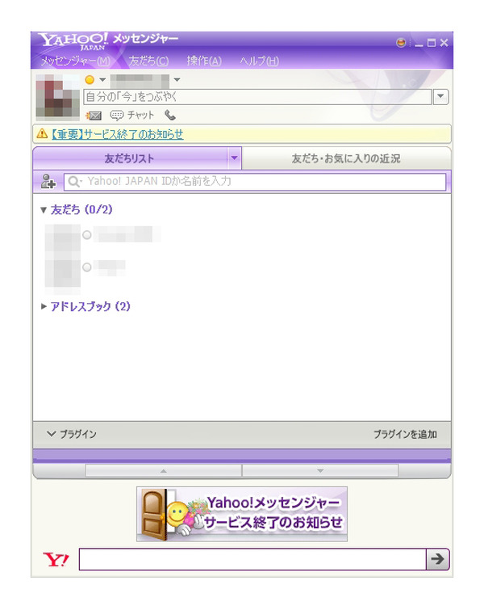The height and width of the screenshot is (610, 484).
Task: Open the 友だち(C) menu
Action: pyautogui.click(x=148, y=61)
